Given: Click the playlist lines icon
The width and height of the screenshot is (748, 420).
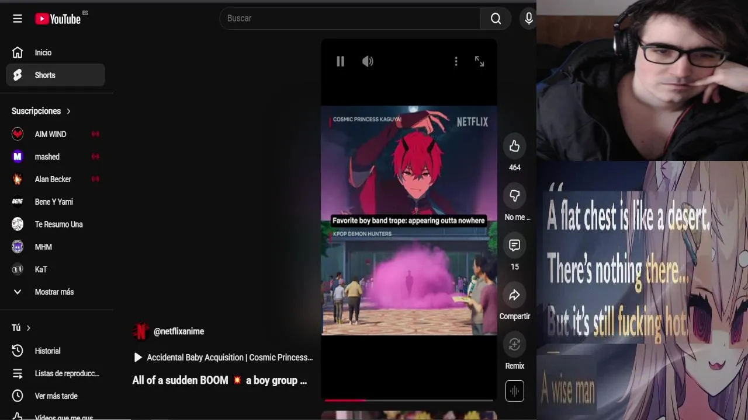Looking at the screenshot, I should pyautogui.click(x=18, y=373).
